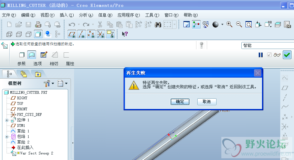
Task: Open file using folder icon
Action: coord(19,24)
